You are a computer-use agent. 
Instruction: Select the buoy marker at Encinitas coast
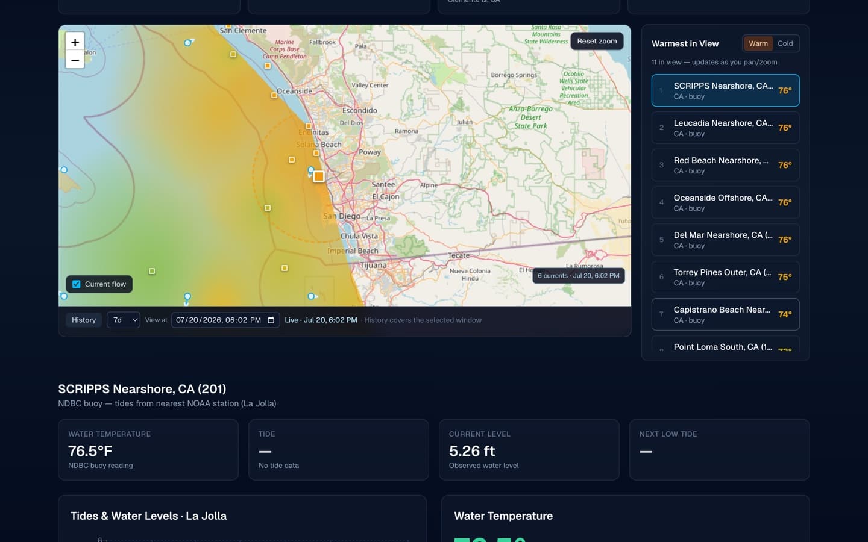point(309,126)
